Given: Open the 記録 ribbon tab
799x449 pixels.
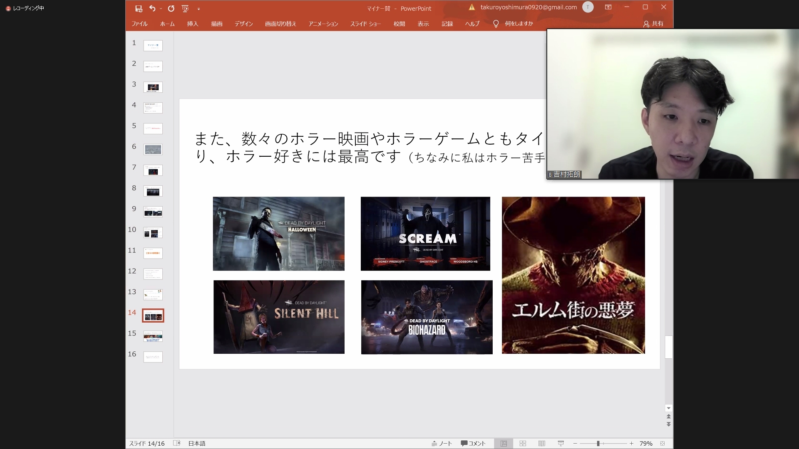Looking at the screenshot, I should tap(447, 24).
